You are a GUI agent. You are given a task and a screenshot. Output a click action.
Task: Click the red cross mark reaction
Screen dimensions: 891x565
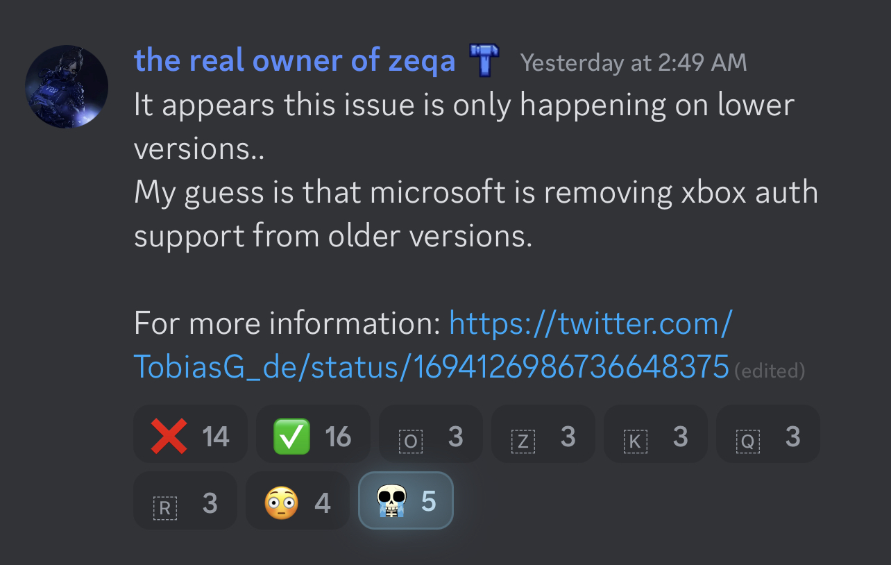tap(190, 435)
